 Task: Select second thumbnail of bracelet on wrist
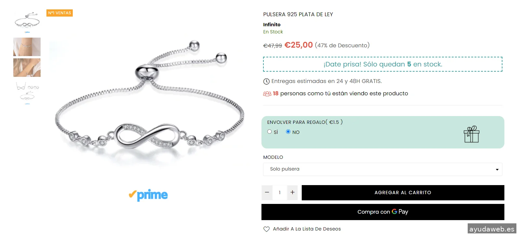(x=27, y=47)
